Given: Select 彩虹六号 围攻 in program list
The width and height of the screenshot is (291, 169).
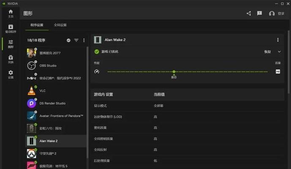Looking at the screenshot, I should (56, 128).
